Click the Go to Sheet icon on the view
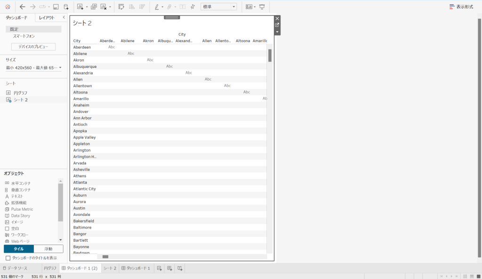The image size is (482, 279). coord(277,25)
